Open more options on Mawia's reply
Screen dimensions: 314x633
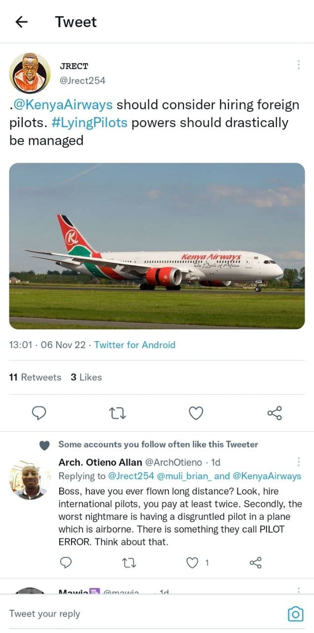[298, 590]
